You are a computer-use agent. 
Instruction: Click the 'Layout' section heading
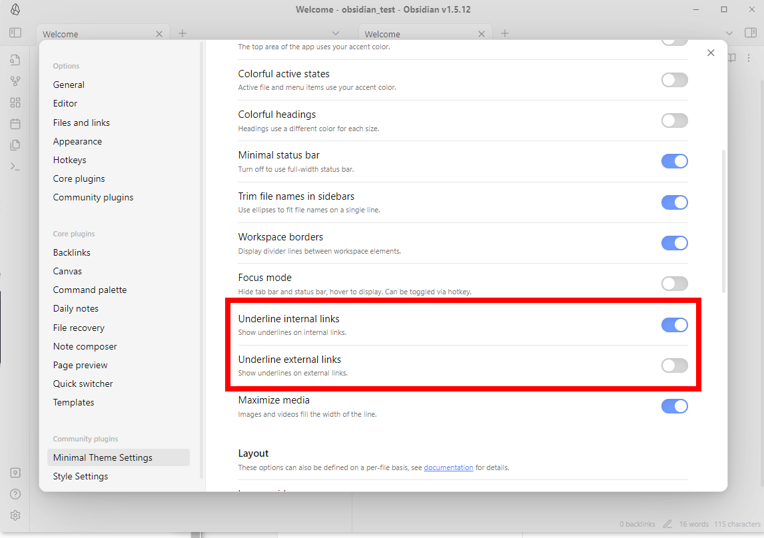click(253, 453)
